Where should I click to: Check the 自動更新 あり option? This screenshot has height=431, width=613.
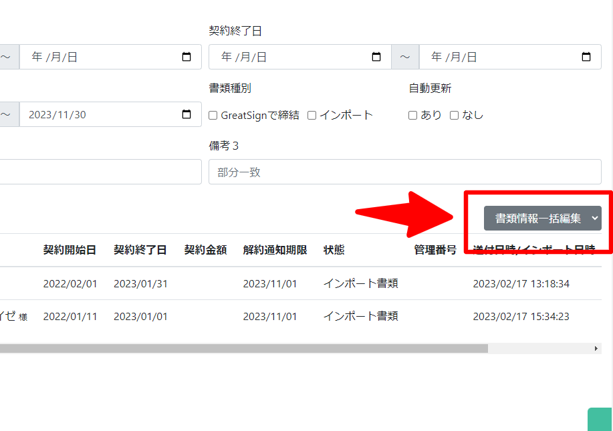[x=413, y=115]
